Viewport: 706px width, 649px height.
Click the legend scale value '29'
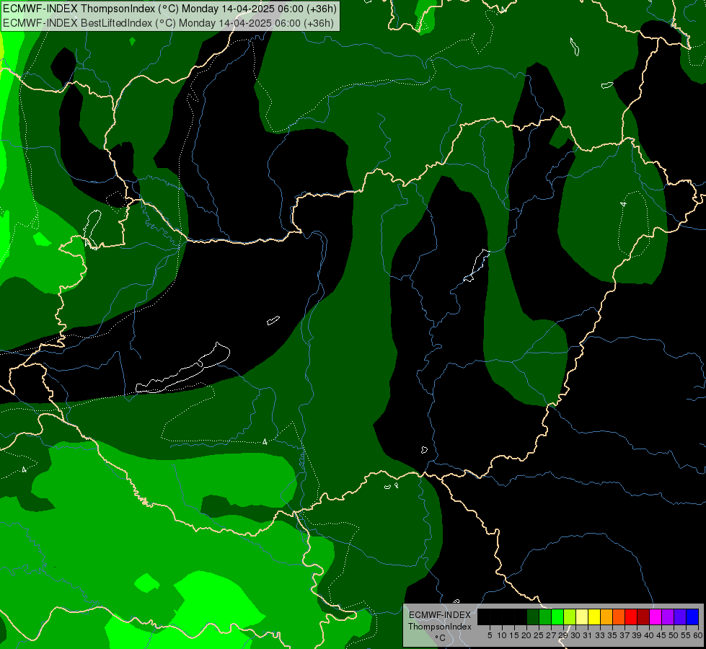[563, 635]
